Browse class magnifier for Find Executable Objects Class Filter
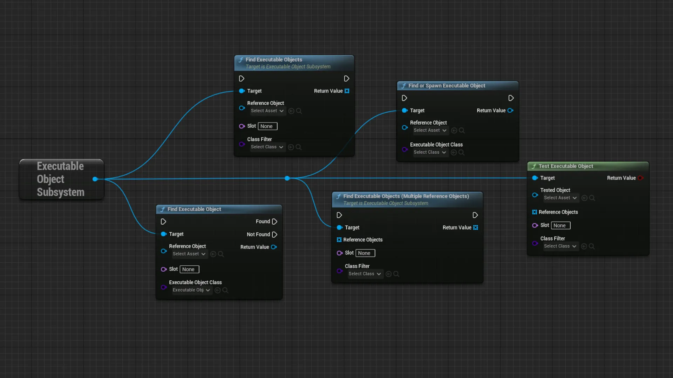673x378 pixels. pyautogui.click(x=299, y=147)
